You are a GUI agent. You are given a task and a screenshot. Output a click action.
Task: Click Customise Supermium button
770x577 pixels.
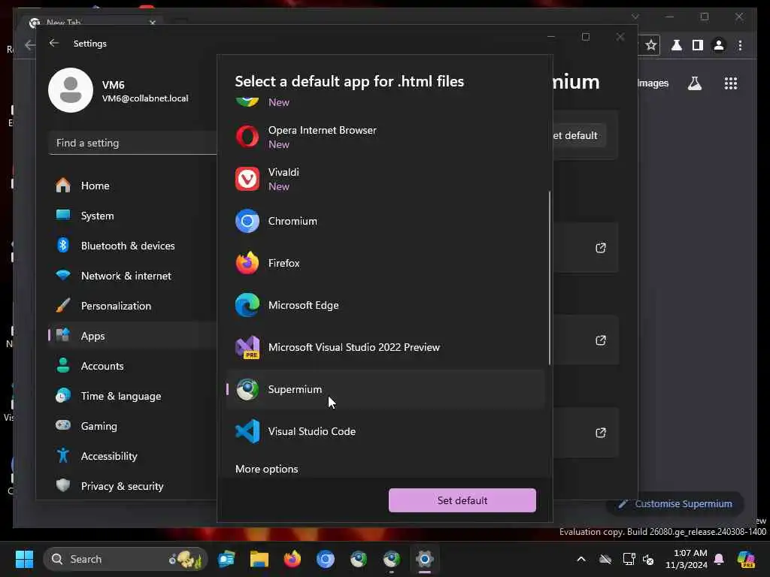(675, 504)
